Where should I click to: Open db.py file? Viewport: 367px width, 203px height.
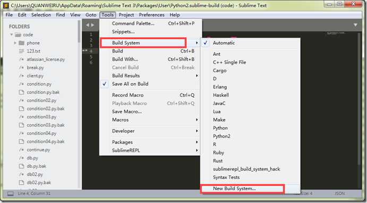[x=32, y=158]
